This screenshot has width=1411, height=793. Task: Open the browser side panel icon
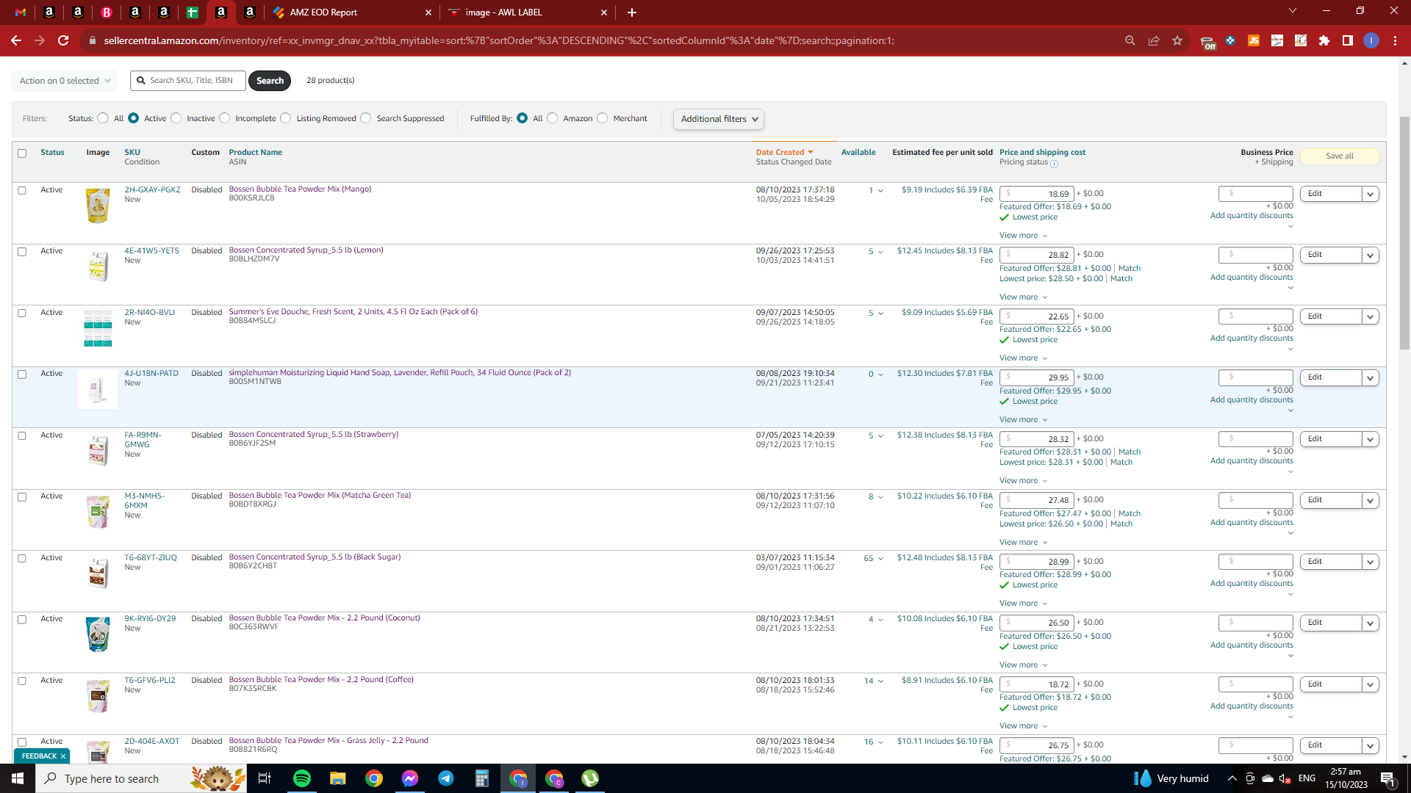[1348, 40]
